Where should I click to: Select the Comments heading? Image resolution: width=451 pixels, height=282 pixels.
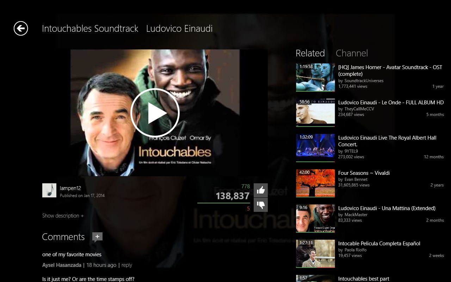pos(63,237)
